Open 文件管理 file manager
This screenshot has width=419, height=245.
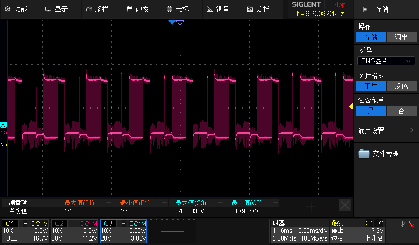(386, 154)
